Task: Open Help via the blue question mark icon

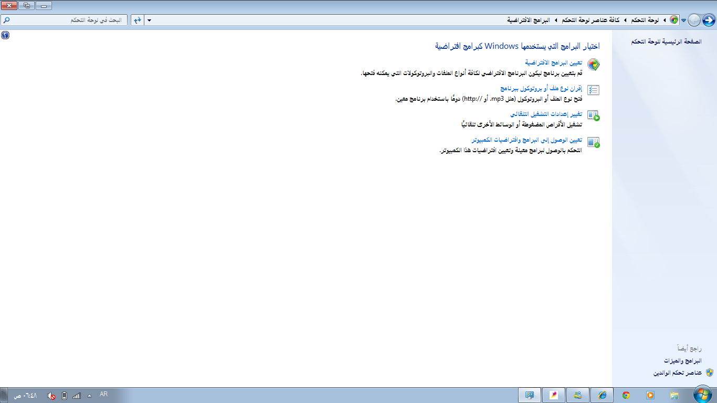Action: coord(5,35)
